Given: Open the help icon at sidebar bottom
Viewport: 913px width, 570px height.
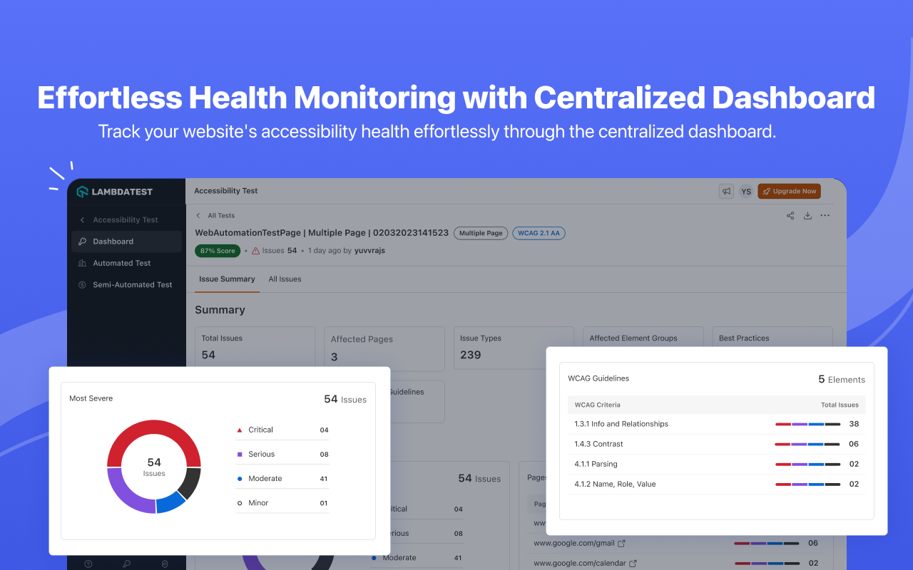Looking at the screenshot, I should click(88, 563).
